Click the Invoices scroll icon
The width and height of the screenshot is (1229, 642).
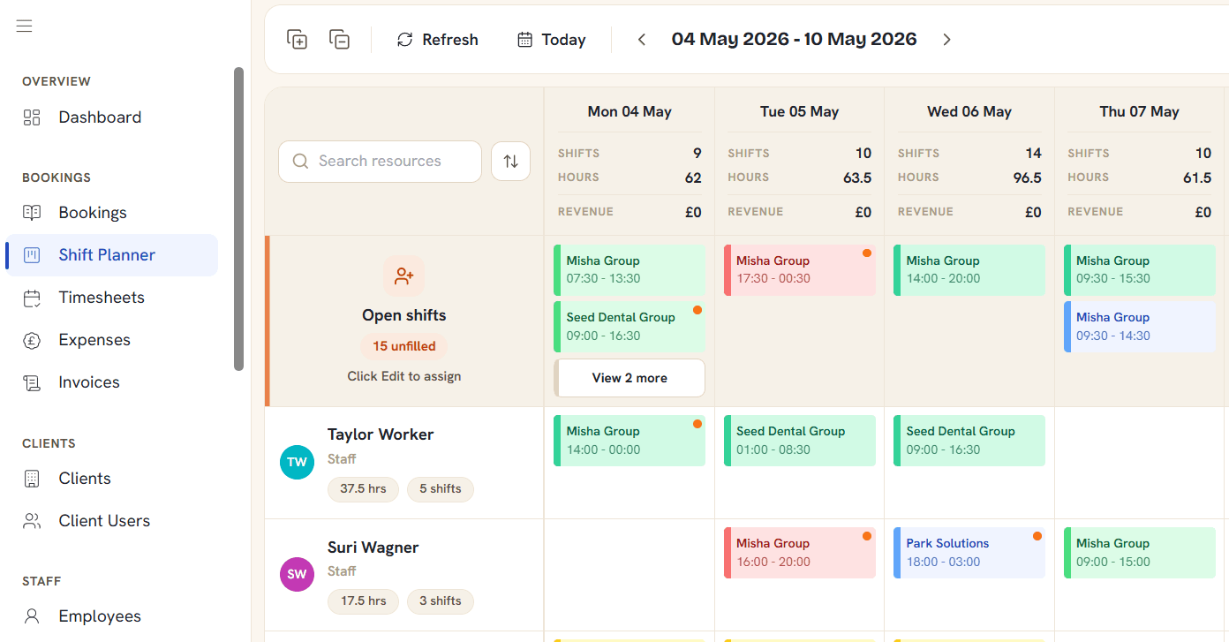32,382
